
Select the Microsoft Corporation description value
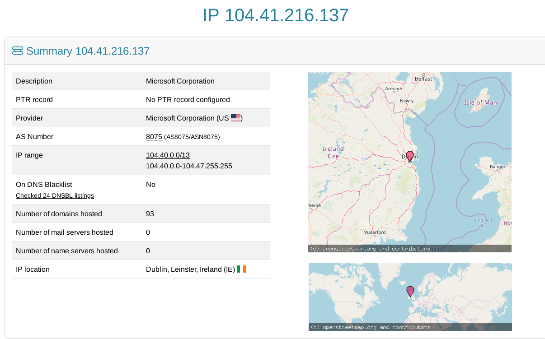pyautogui.click(x=180, y=81)
